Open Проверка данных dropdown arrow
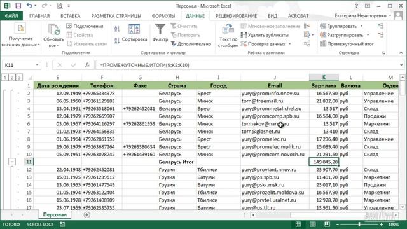Viewport: 407px width, 229px height. click(290, 44)
